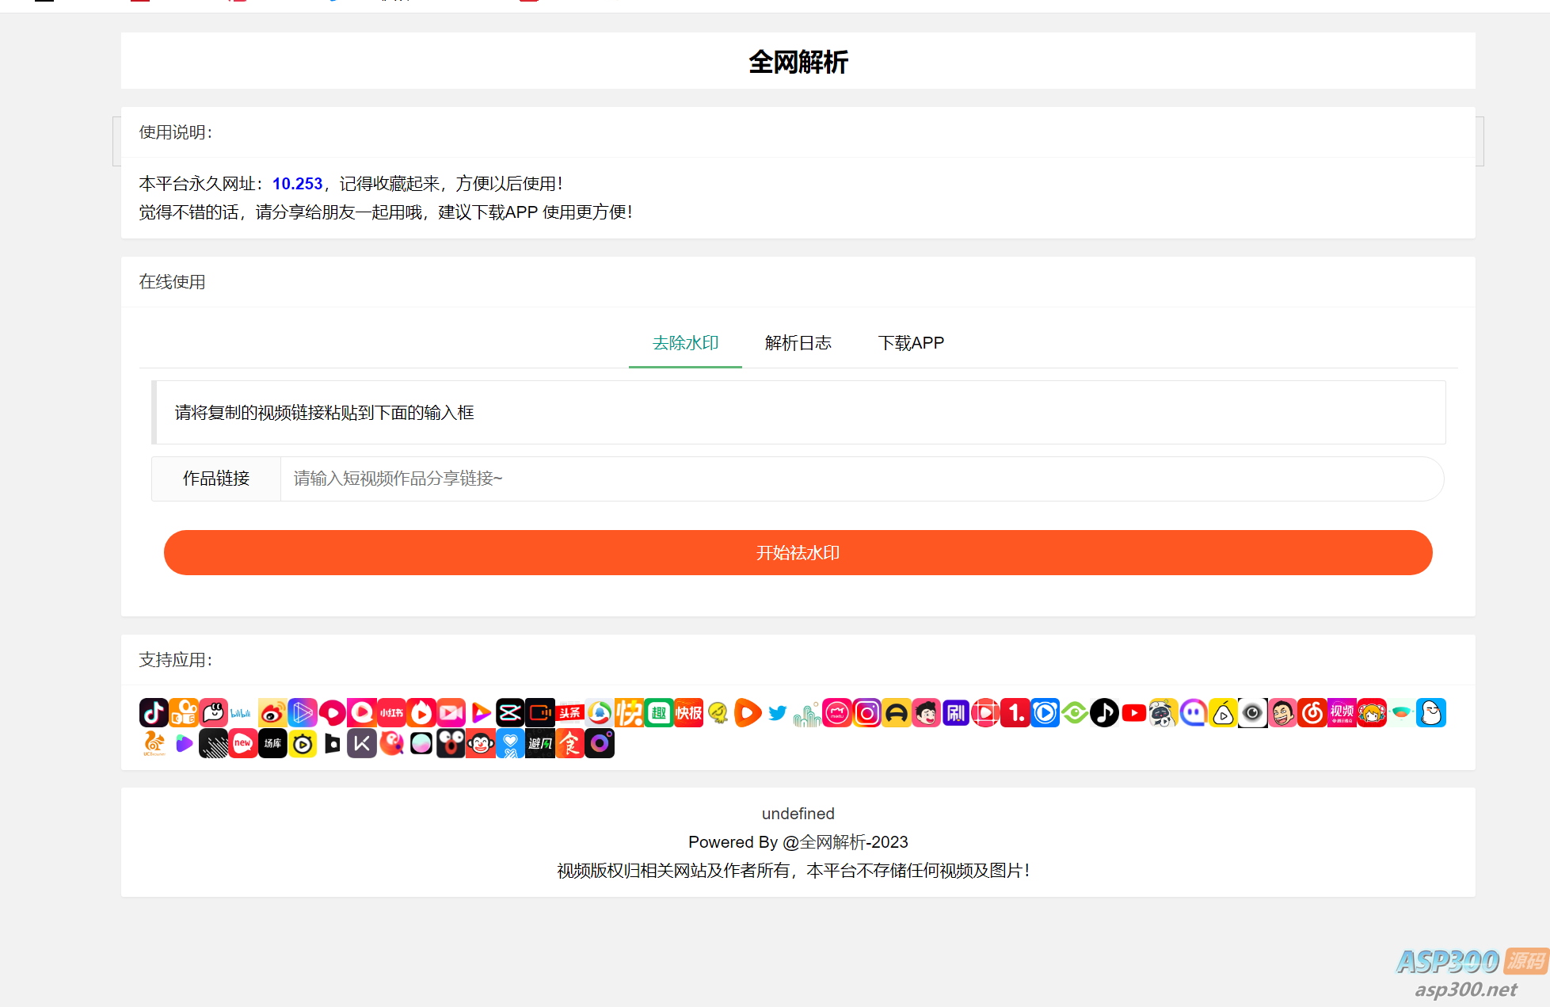
Task: Click the black diagonal stripes icon
Action: coord(213,744)
